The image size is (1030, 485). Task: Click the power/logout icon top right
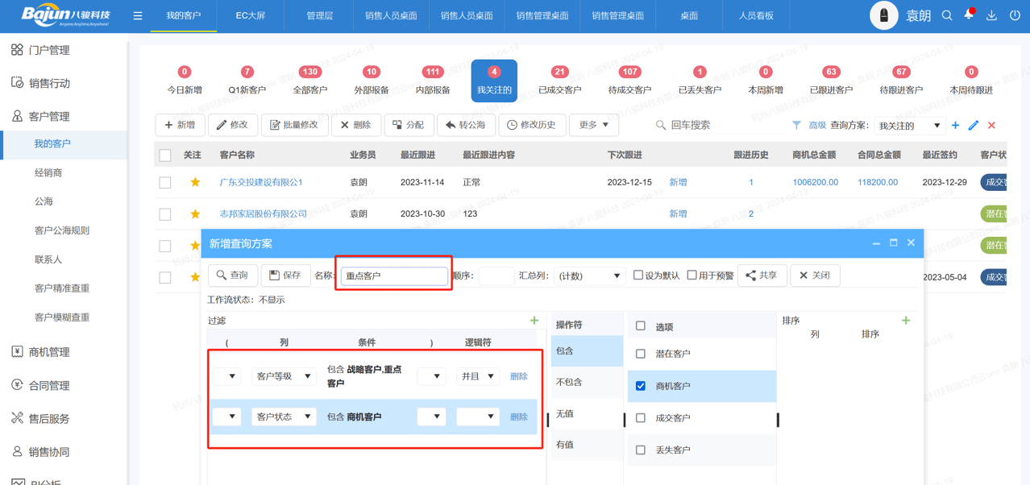(1013, 15)
